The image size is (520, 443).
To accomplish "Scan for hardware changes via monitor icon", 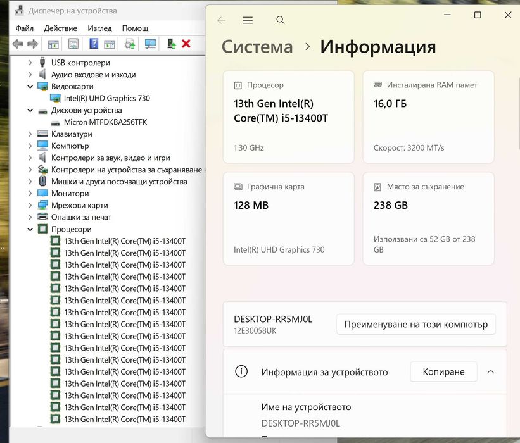I will [150, 44].
